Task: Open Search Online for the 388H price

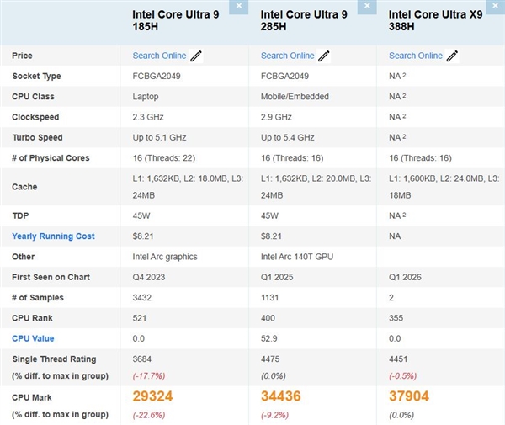Action: click(x=415, y=56)
